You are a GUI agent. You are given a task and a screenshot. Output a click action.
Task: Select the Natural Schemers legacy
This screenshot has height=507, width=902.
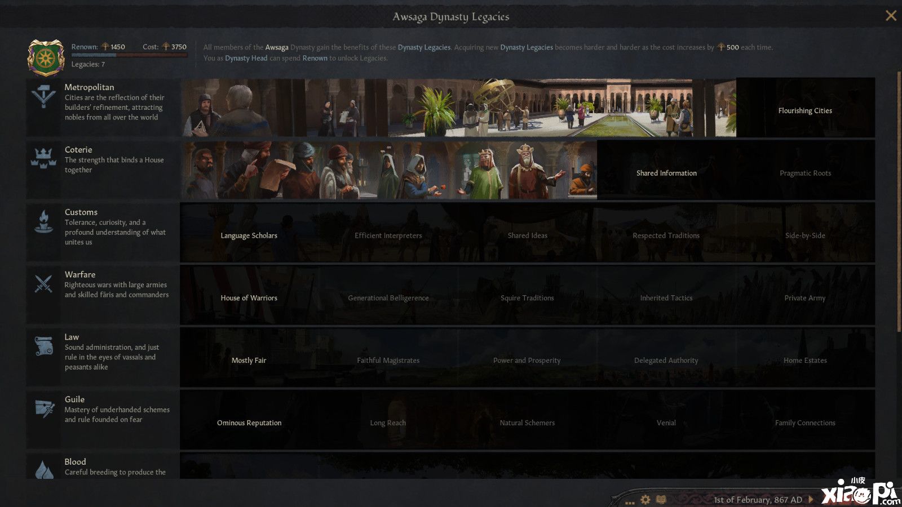tap(527, 420)
